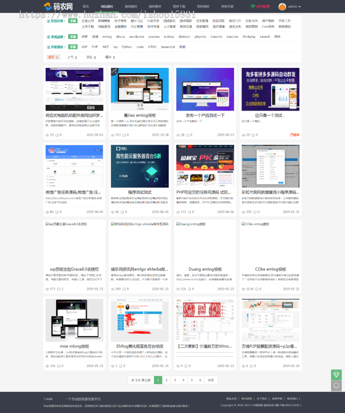Open thumbnail of 蕉Jiao emlog模板 card
The image size is (345, 413).
tap(140, 89)
